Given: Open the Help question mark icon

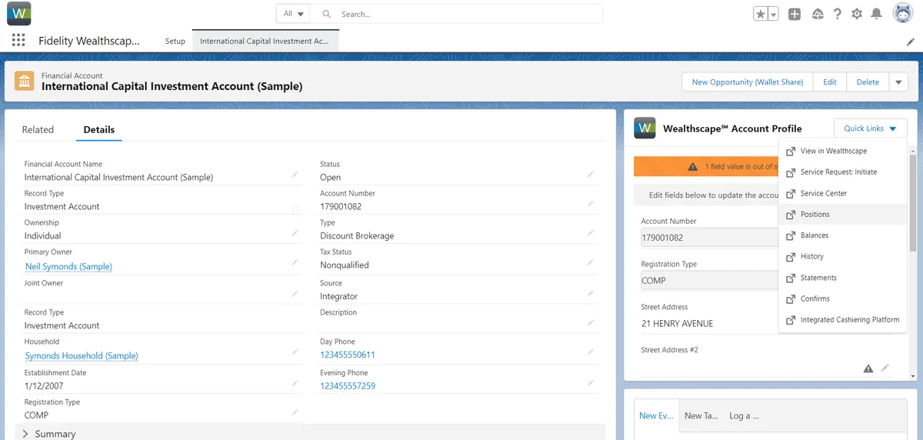Looking at the screenshot, I should tap(837, 14).
